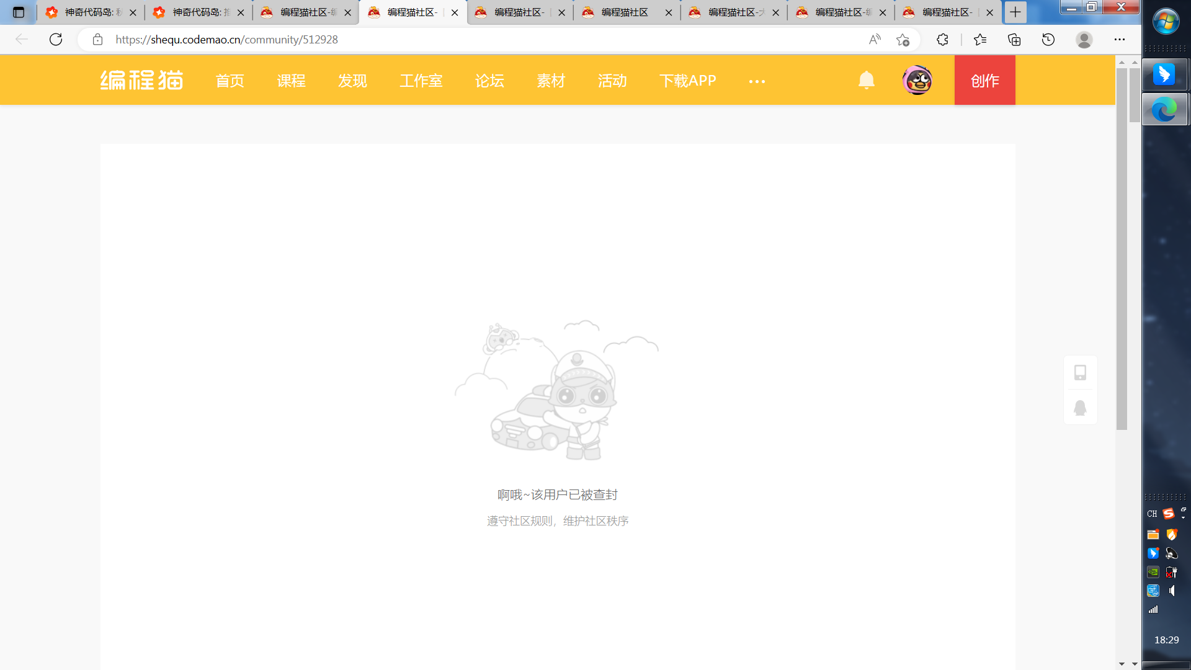Open the 发现 nav item
1191x670 pixels.
352,81
